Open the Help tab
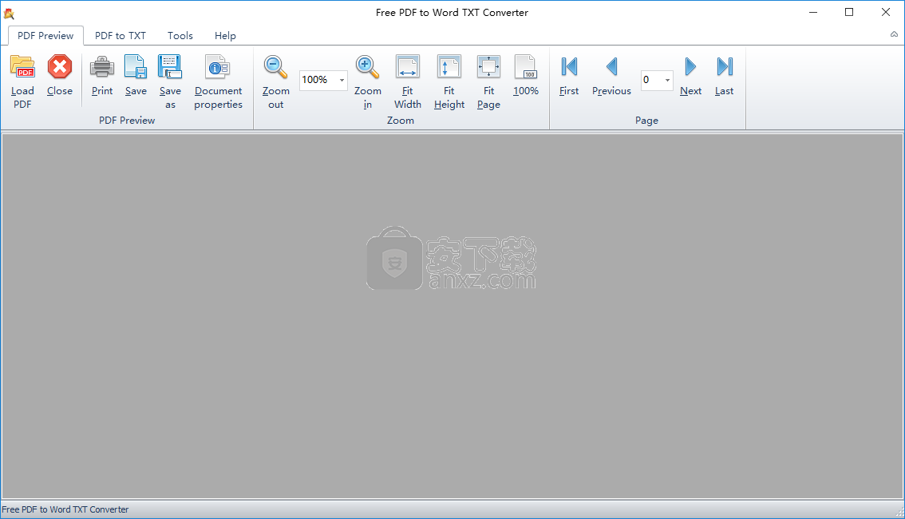This screenshot has width=905, height=519. pyautogui.click(x=225, y=35)
